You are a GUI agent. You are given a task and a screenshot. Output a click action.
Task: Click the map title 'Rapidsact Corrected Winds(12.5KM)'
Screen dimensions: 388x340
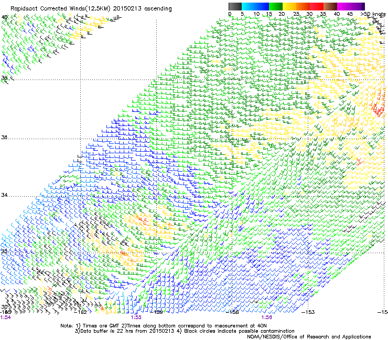click(x=61, y=9)
